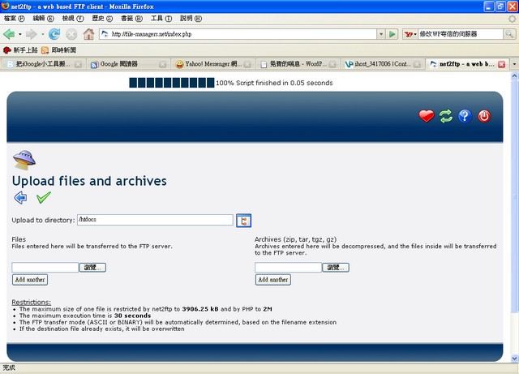
Task: Click Browse button for Files upload
Action: click(92, 268)
